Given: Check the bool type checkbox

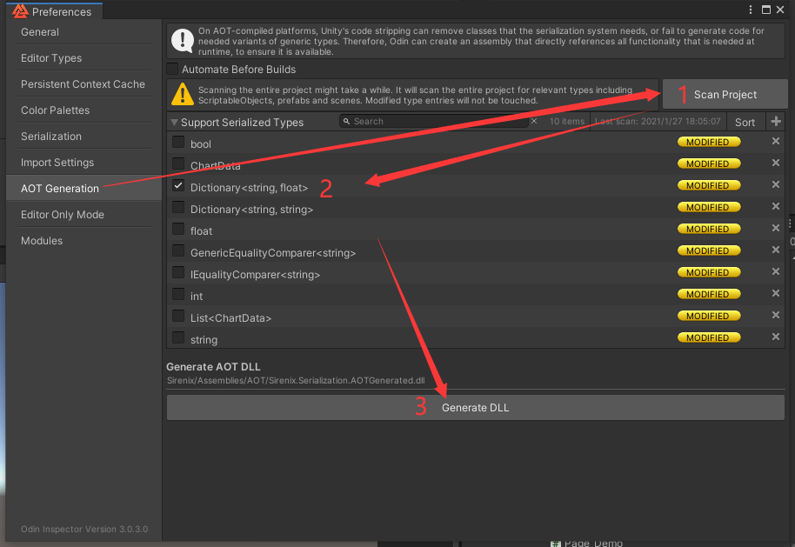Looking at the screenshot, I should tap(178, 142).
